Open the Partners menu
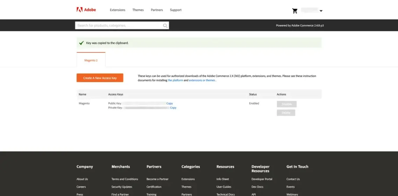This screenshot has height=196, width=398. pos(157,10)
